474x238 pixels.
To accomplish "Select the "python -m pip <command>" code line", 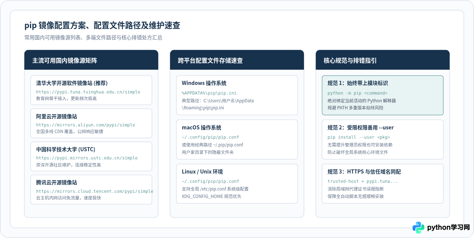I will click(357, 93).
